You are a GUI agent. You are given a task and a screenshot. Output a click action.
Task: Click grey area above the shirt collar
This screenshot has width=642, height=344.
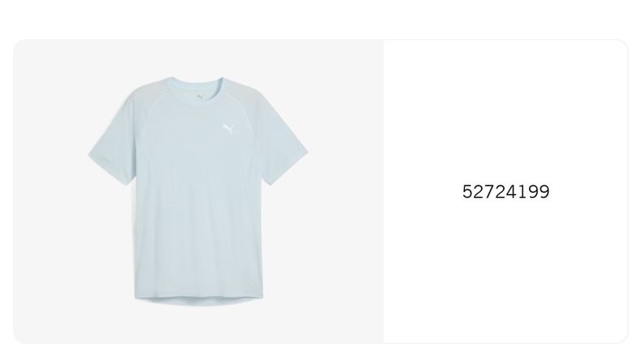click(x=197, y=57)
